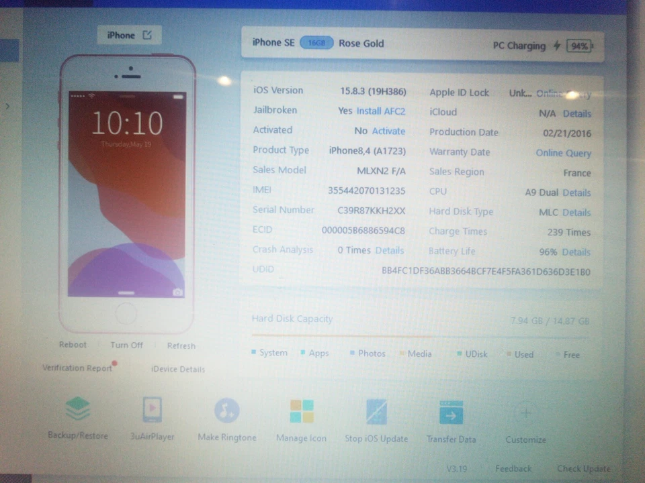
Task: Open Details link in the iCloud row
Action: click(x=576, y=114)
